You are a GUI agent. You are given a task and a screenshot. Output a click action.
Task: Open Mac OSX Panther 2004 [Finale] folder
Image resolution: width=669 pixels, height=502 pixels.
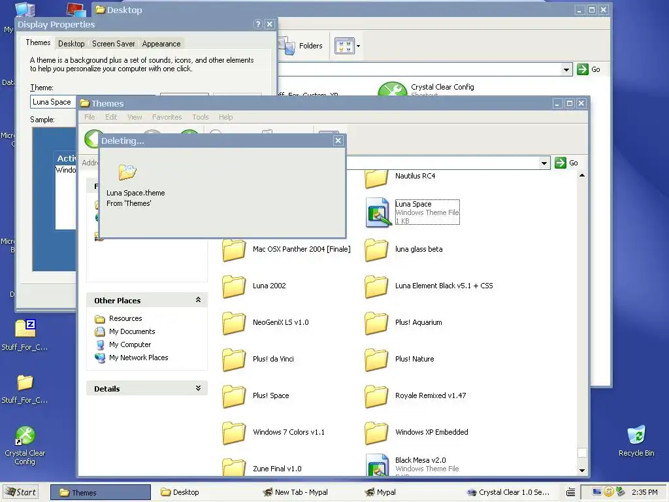(x=287, y=250)
